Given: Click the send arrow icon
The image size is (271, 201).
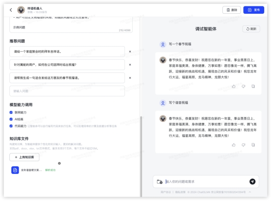Looking at the screenshot, I should pos(252,181).
